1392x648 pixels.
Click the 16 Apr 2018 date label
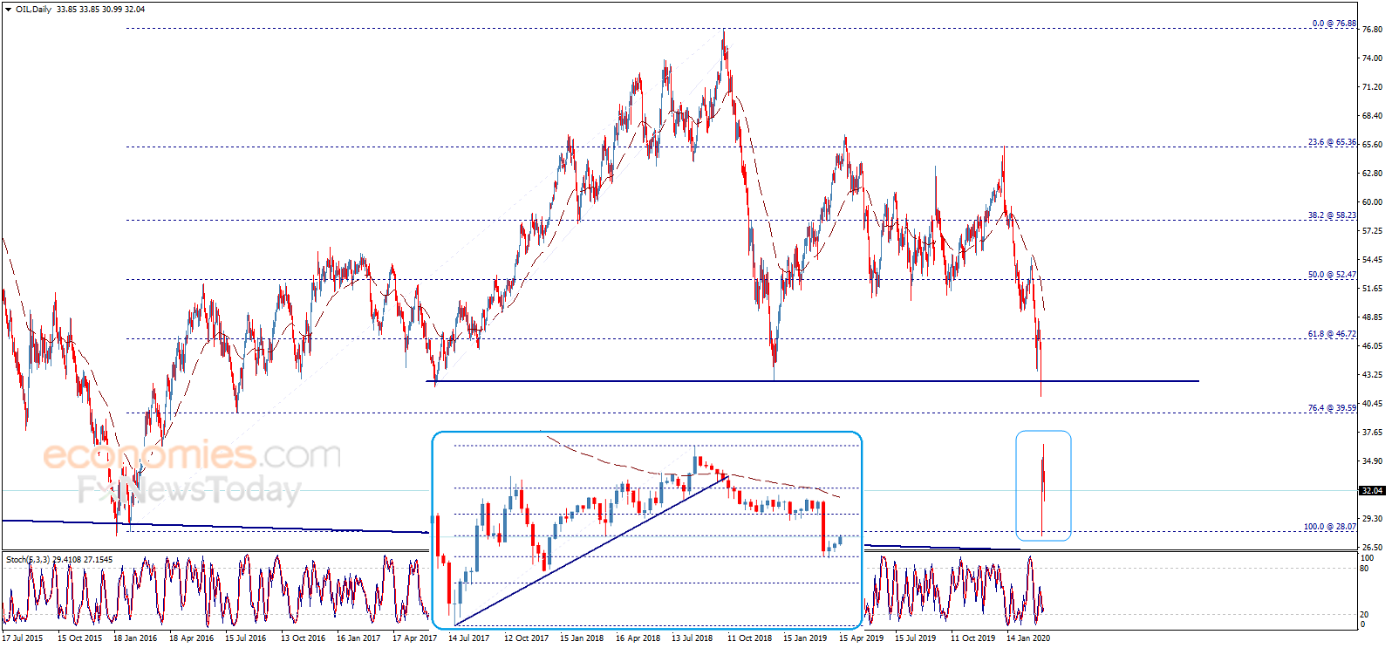click(638, 638)
